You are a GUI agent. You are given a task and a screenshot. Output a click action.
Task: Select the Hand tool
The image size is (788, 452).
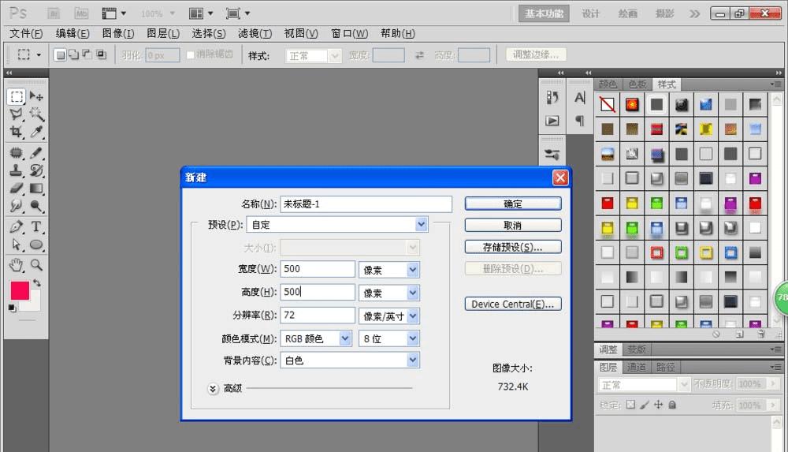(x=16, y=265)
